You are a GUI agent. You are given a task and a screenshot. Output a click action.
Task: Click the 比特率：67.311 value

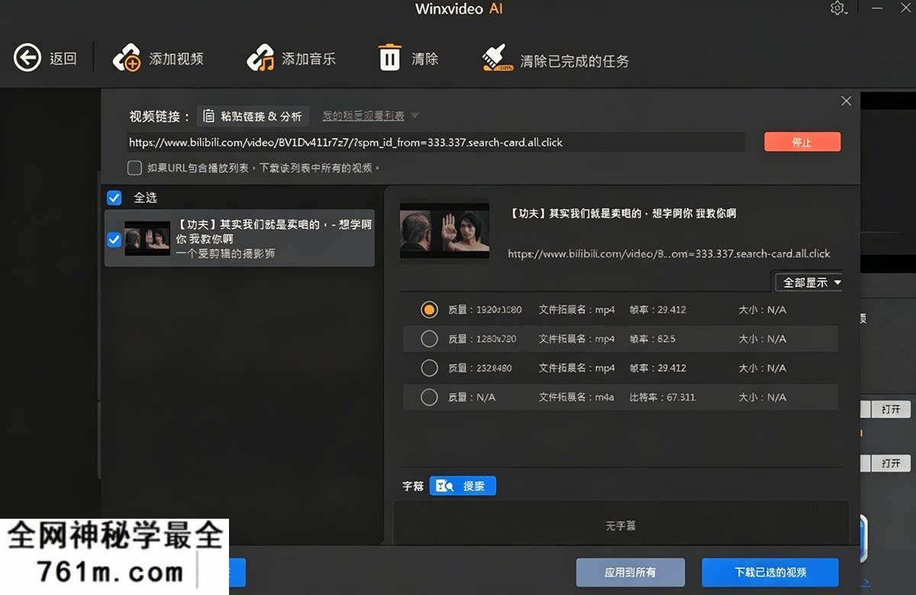(663, 397)
